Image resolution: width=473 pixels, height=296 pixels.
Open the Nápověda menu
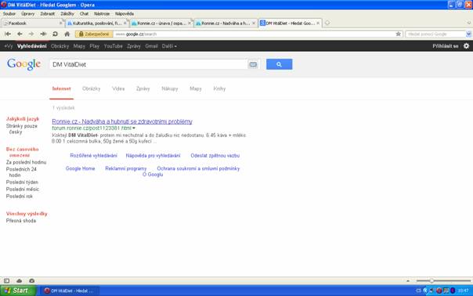click(x=125, y=13)
